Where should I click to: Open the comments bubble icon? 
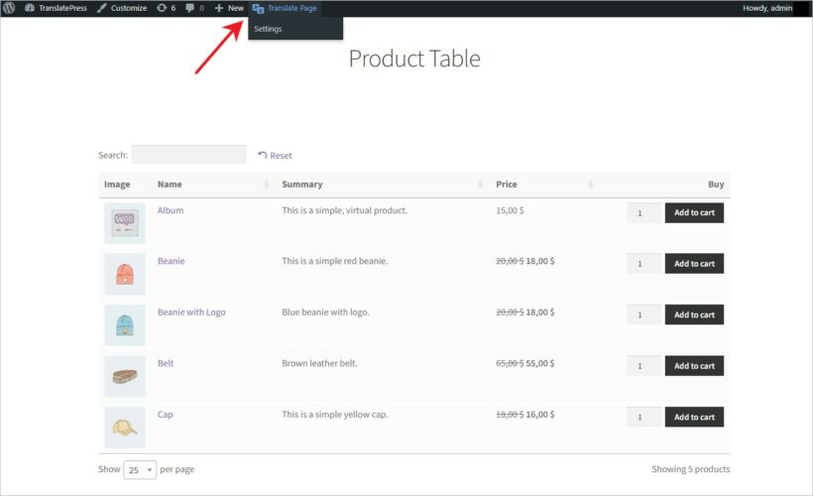click(190, 8)
